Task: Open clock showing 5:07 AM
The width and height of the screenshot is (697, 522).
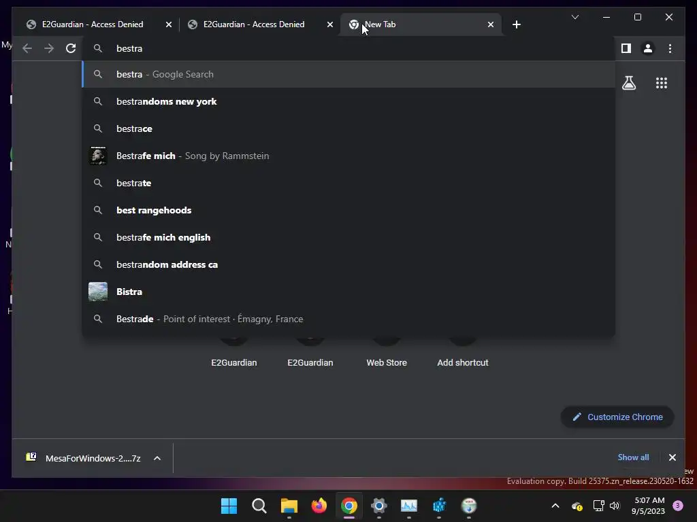Action: (649, 506)
